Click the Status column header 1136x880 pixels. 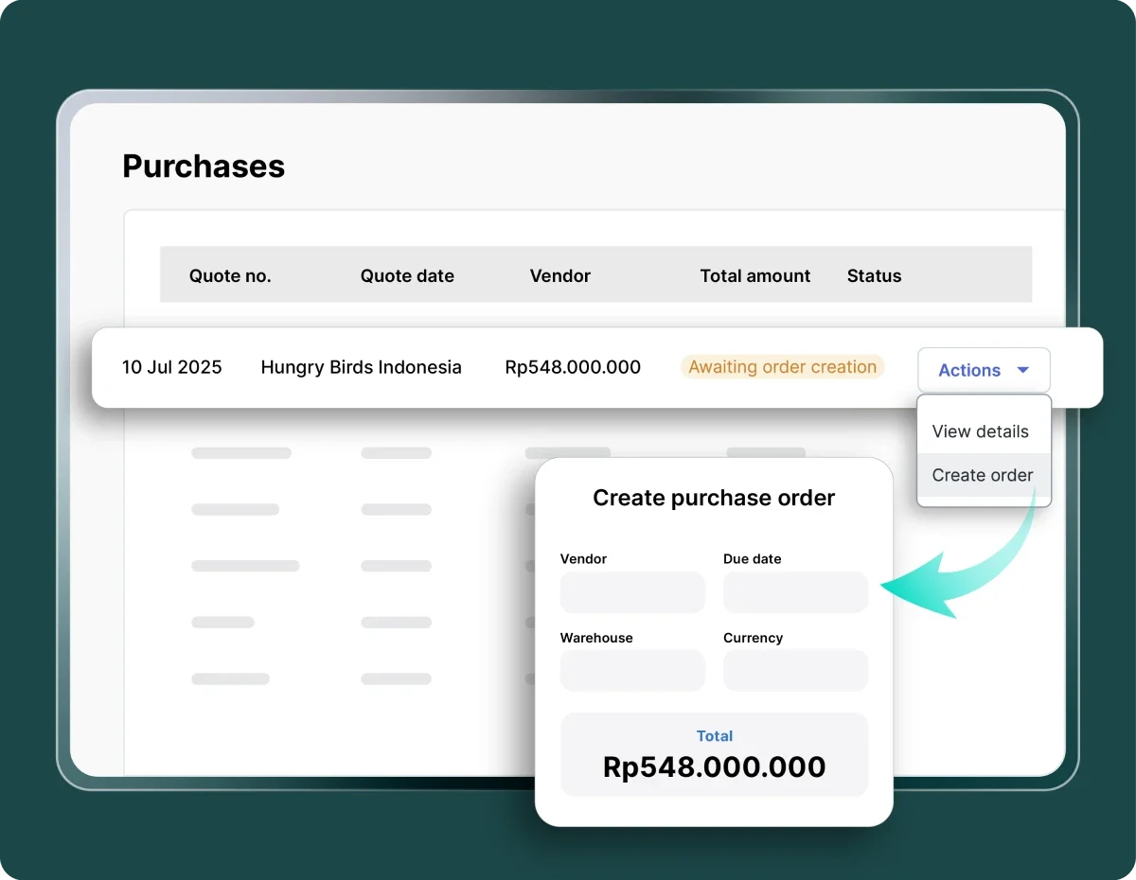coord(873,275)
